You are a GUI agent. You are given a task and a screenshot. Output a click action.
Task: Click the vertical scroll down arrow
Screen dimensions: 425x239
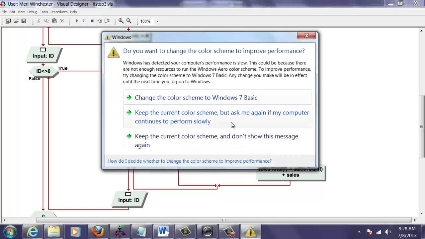[422, 213]
